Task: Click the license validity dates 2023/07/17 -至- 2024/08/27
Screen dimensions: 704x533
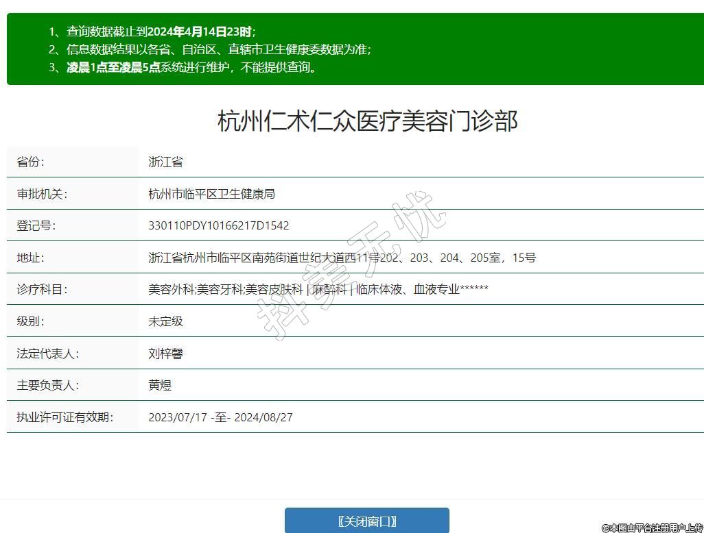Action: click(220, 417)
